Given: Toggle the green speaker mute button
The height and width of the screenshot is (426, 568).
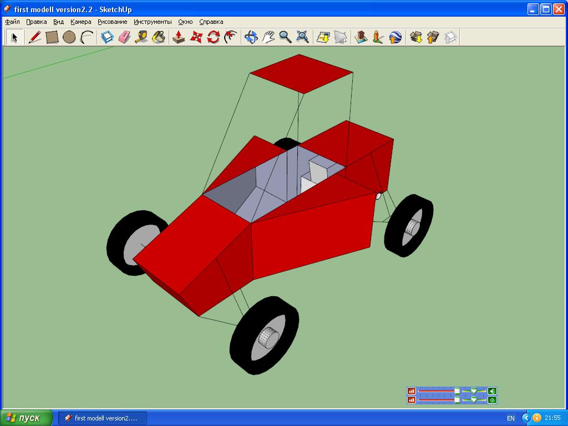Looking at the screenshot, I should 492,391.
